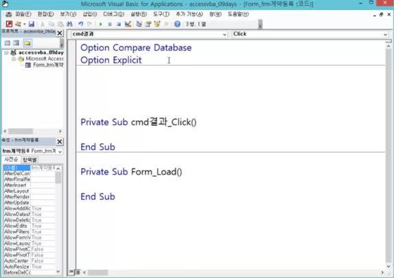Open Project Explorer toolbar icon
The image size is (394, 278).
[139, 24]
